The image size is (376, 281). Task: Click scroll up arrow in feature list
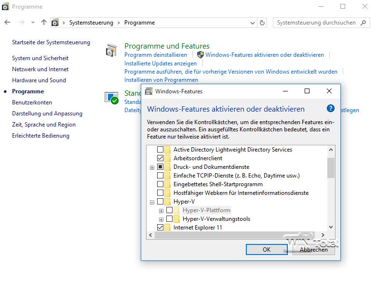(331, 150)
